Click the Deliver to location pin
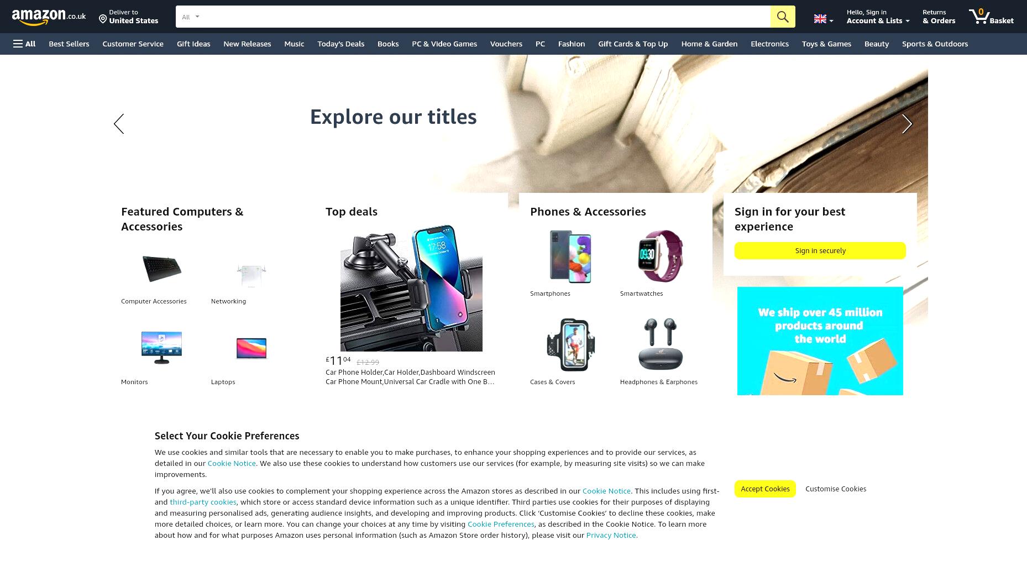Image resolution: width=1027 pixels, height=582 pixels. point(103,19)
